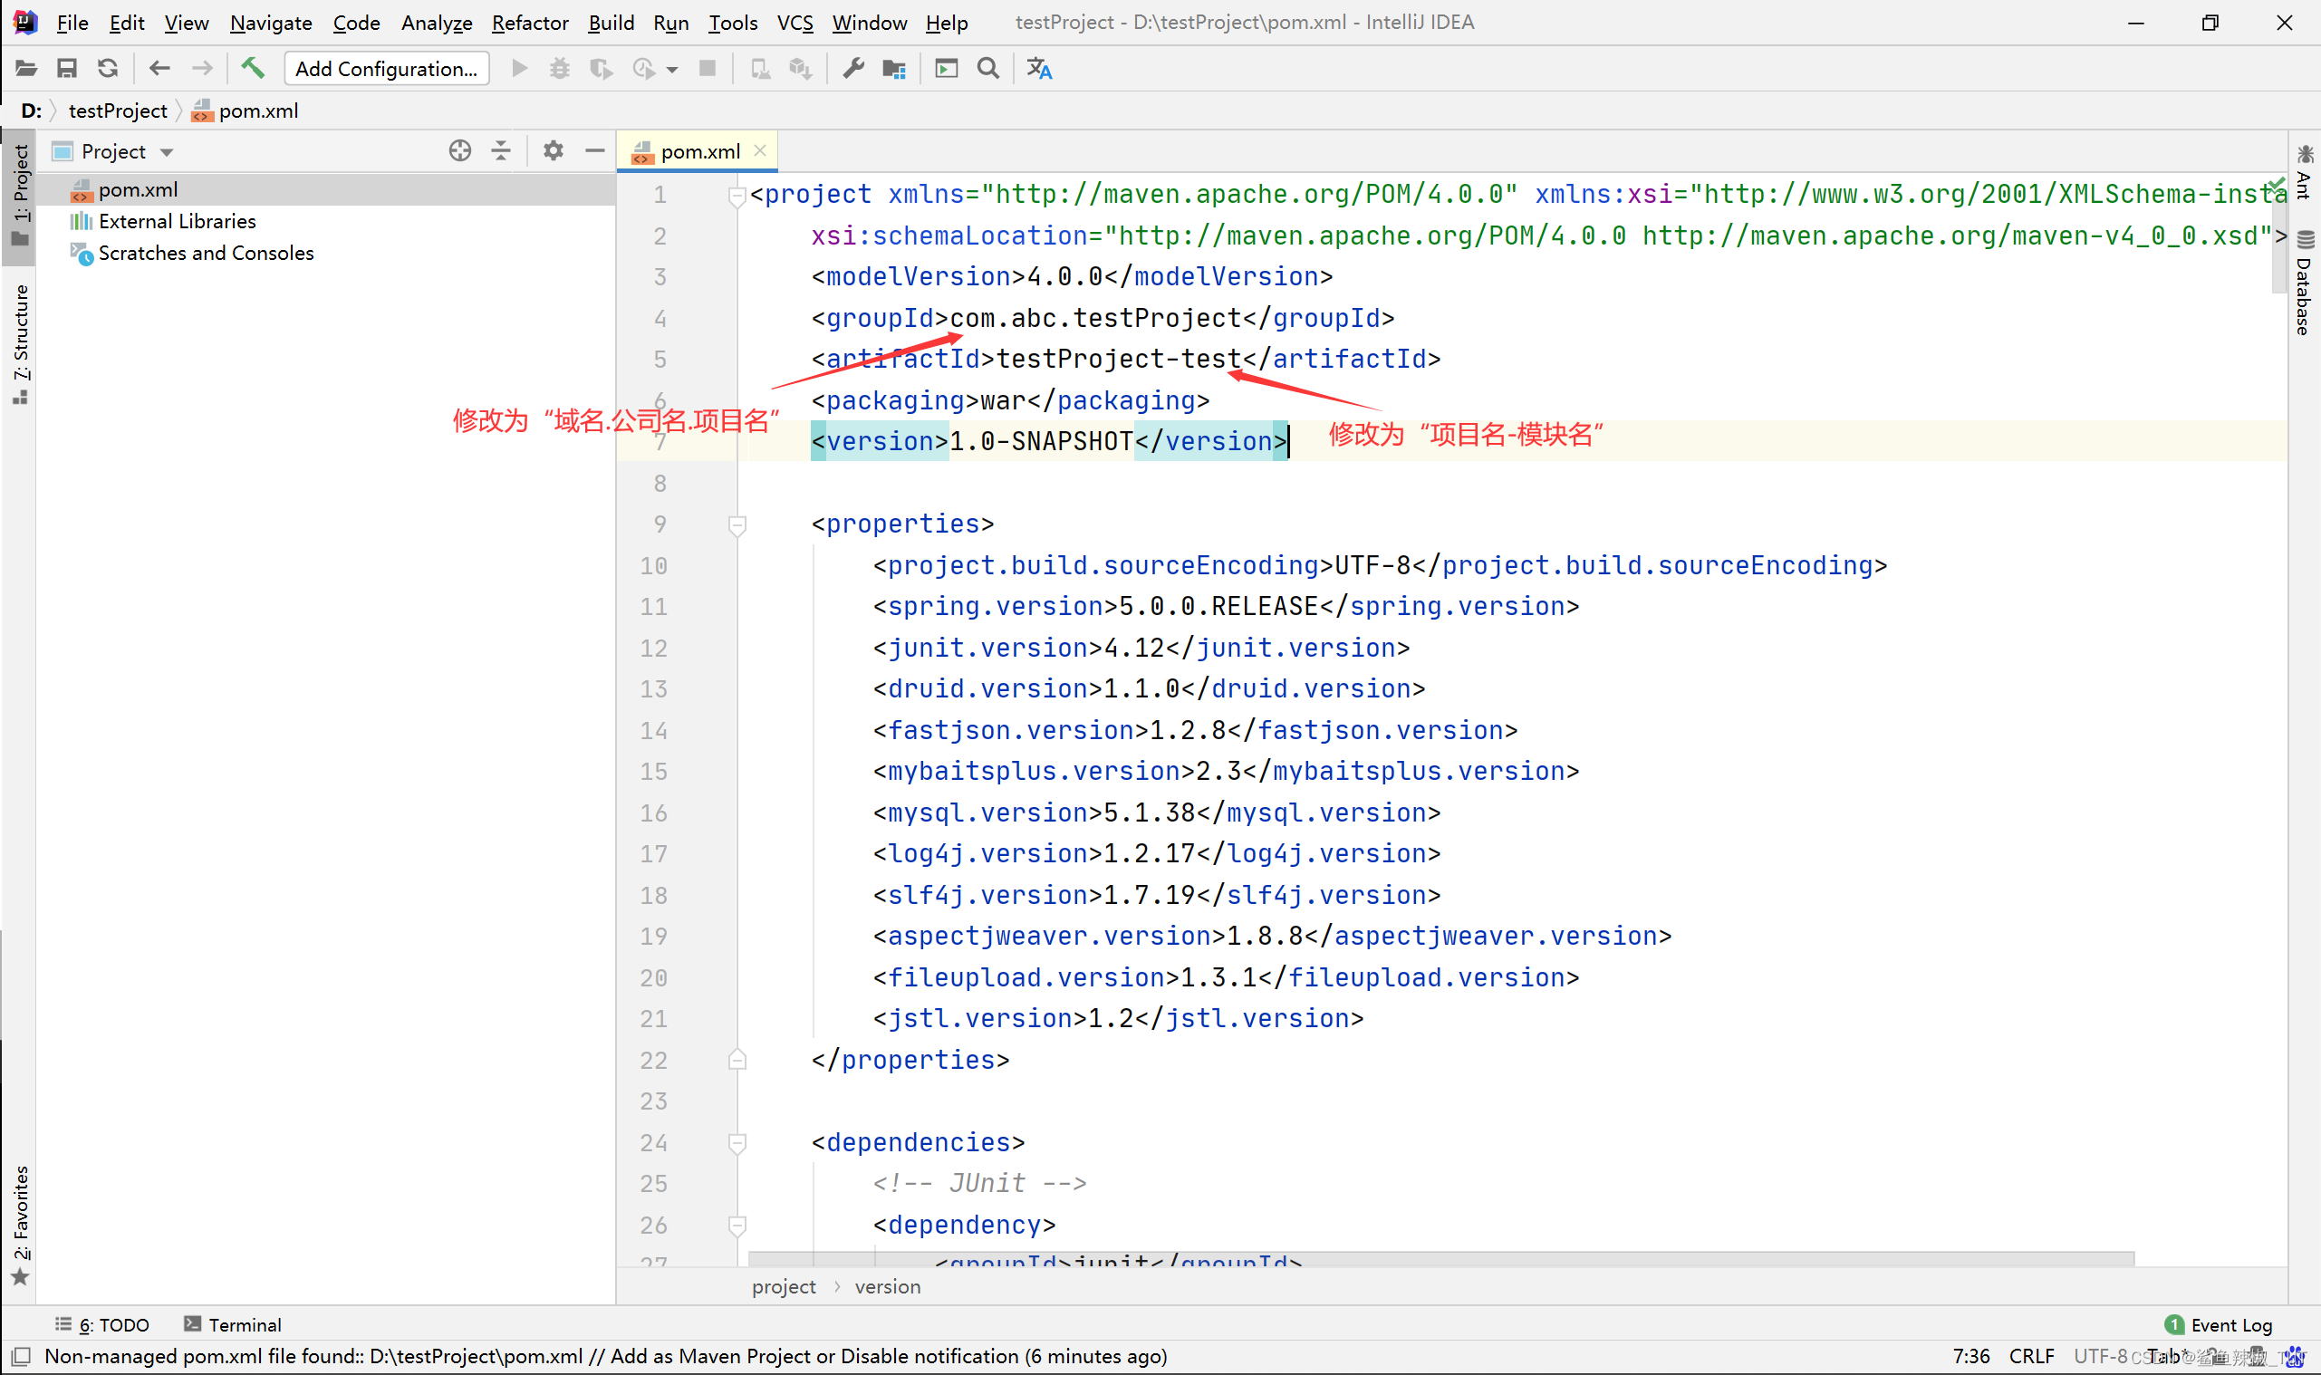Screen dimensions: 2321x1375
Task: Click the Non-managed pom.xml status message
Action: (606, 1357)
